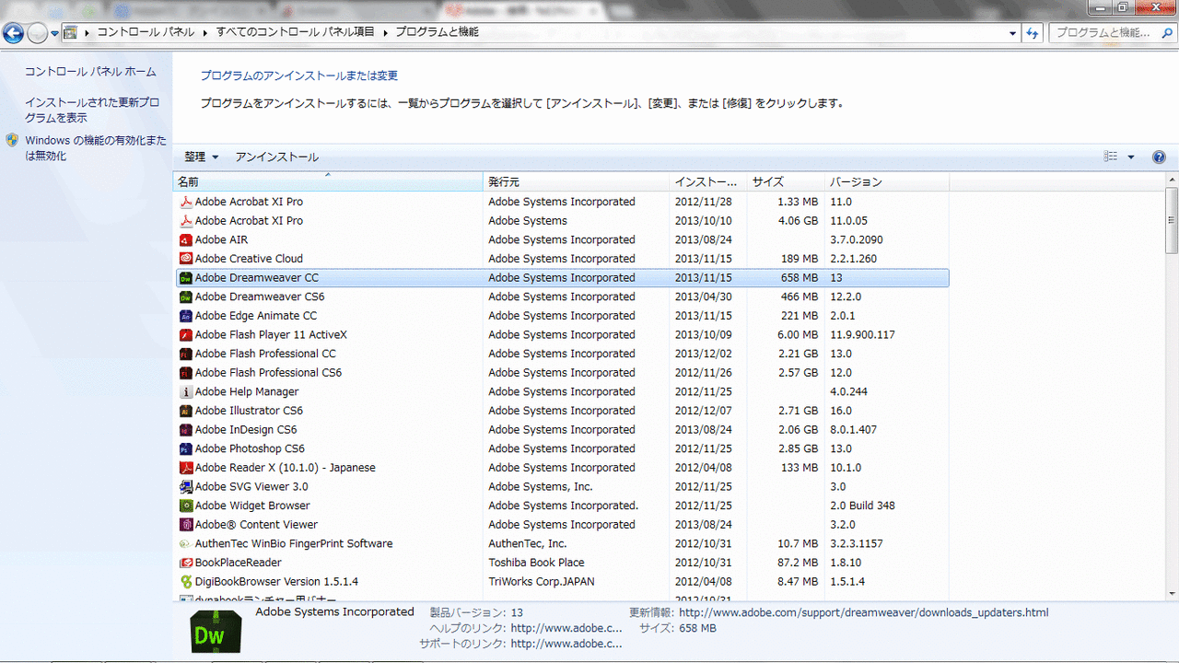Click the Adobe Photoshop CS6 icon

tap(186, 449)
